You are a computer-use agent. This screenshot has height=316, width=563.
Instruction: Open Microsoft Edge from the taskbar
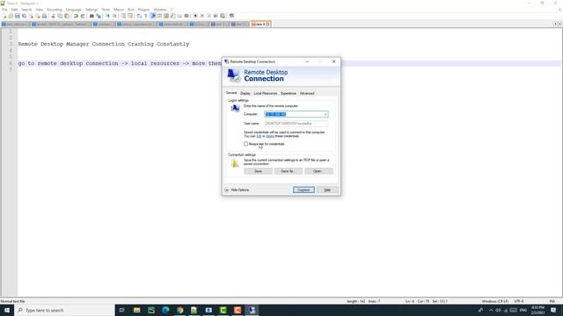(x=165, y=310)
